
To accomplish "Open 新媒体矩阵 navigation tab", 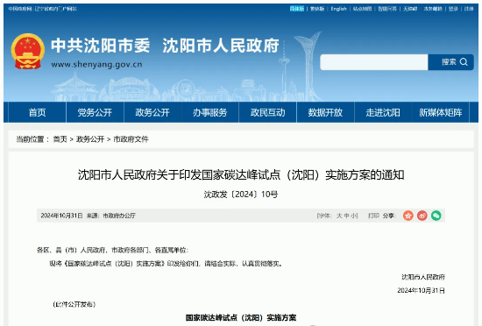I will point(441,112).
